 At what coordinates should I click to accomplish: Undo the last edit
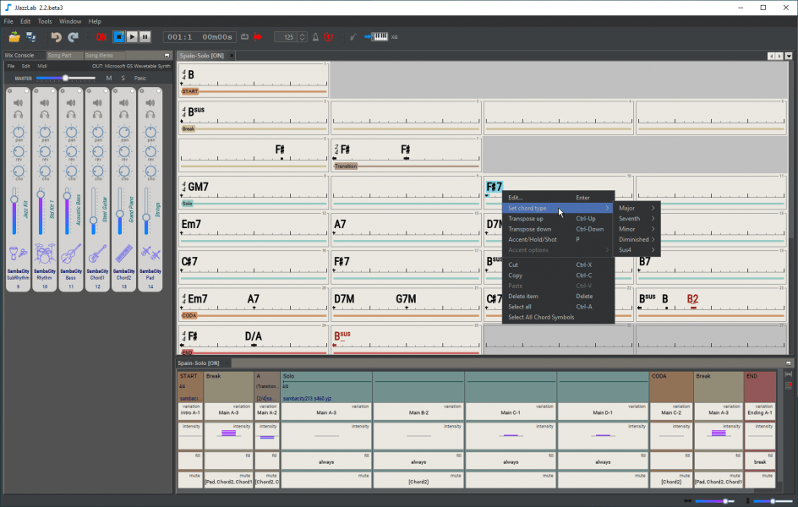56,37
